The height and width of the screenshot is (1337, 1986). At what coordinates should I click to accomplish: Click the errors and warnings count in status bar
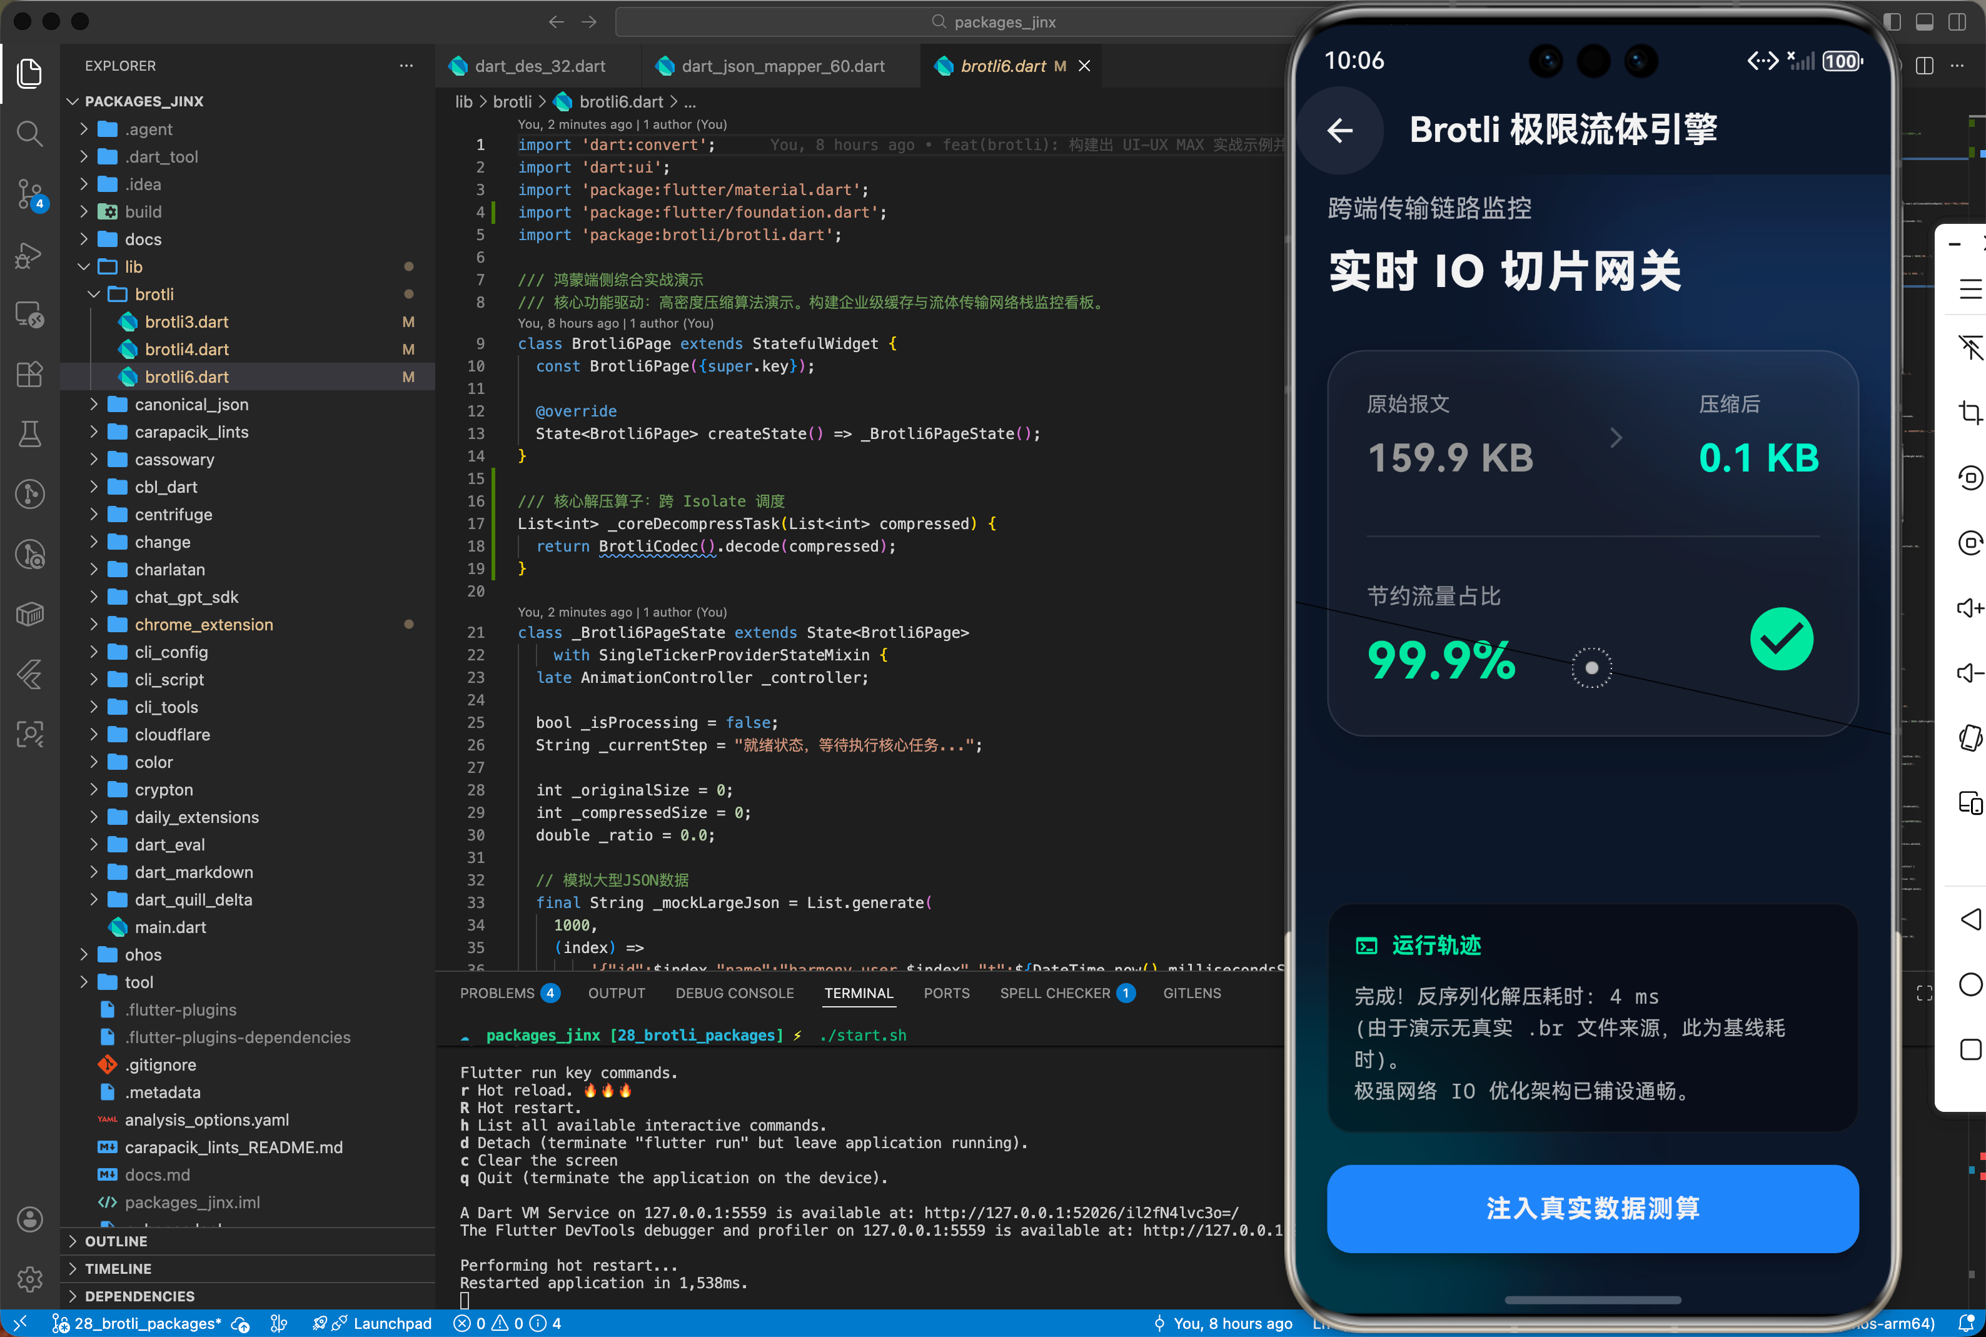[507, 1323]
